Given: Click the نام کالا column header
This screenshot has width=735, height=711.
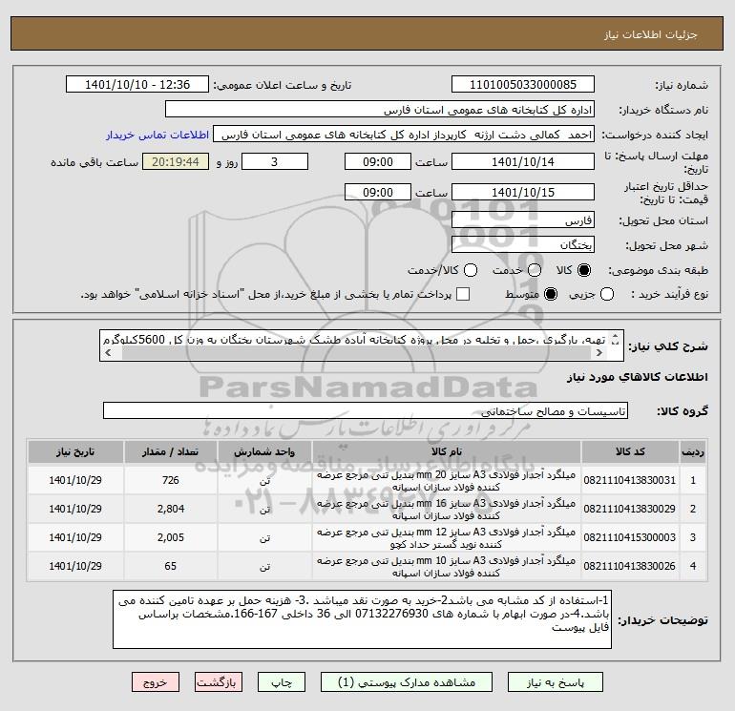Looking at the screenshot, I should pos(447,451).
